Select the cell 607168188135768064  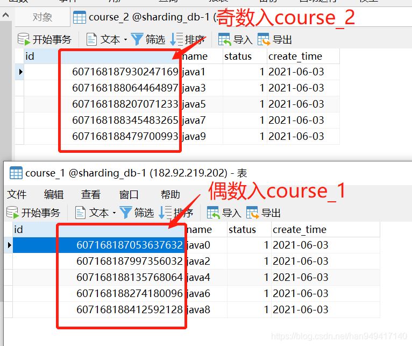pos(99,277)
